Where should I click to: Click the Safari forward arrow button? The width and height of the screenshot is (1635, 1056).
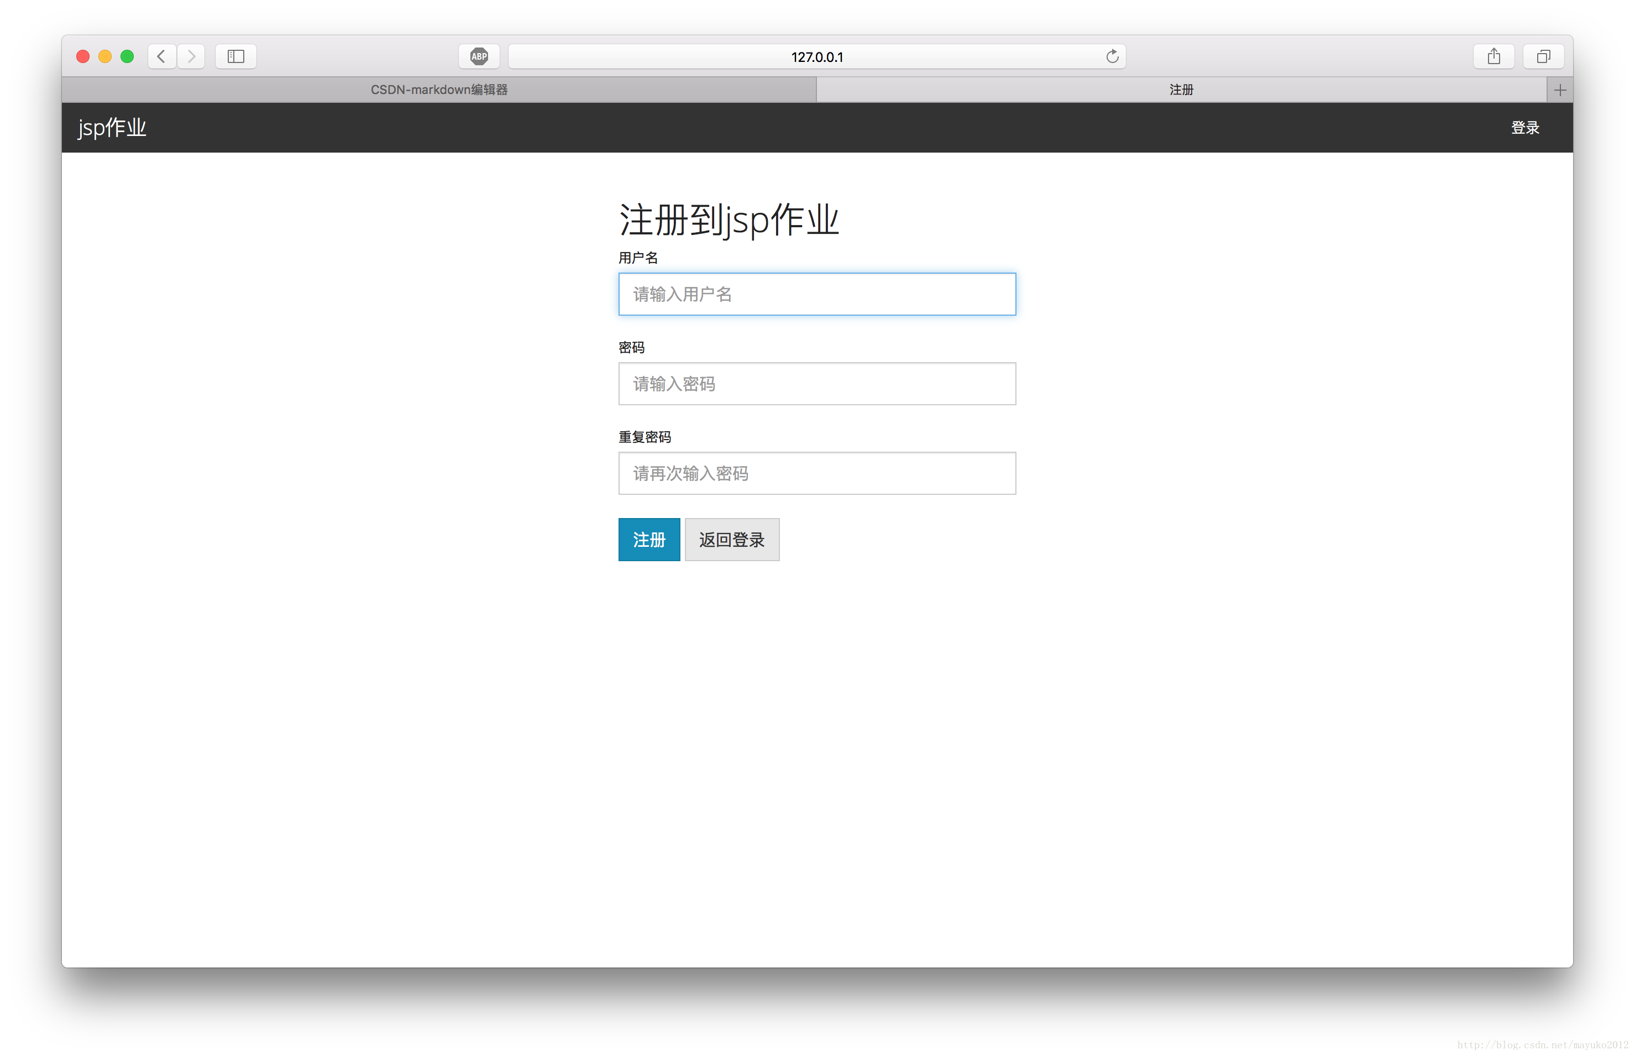(191, 56)
